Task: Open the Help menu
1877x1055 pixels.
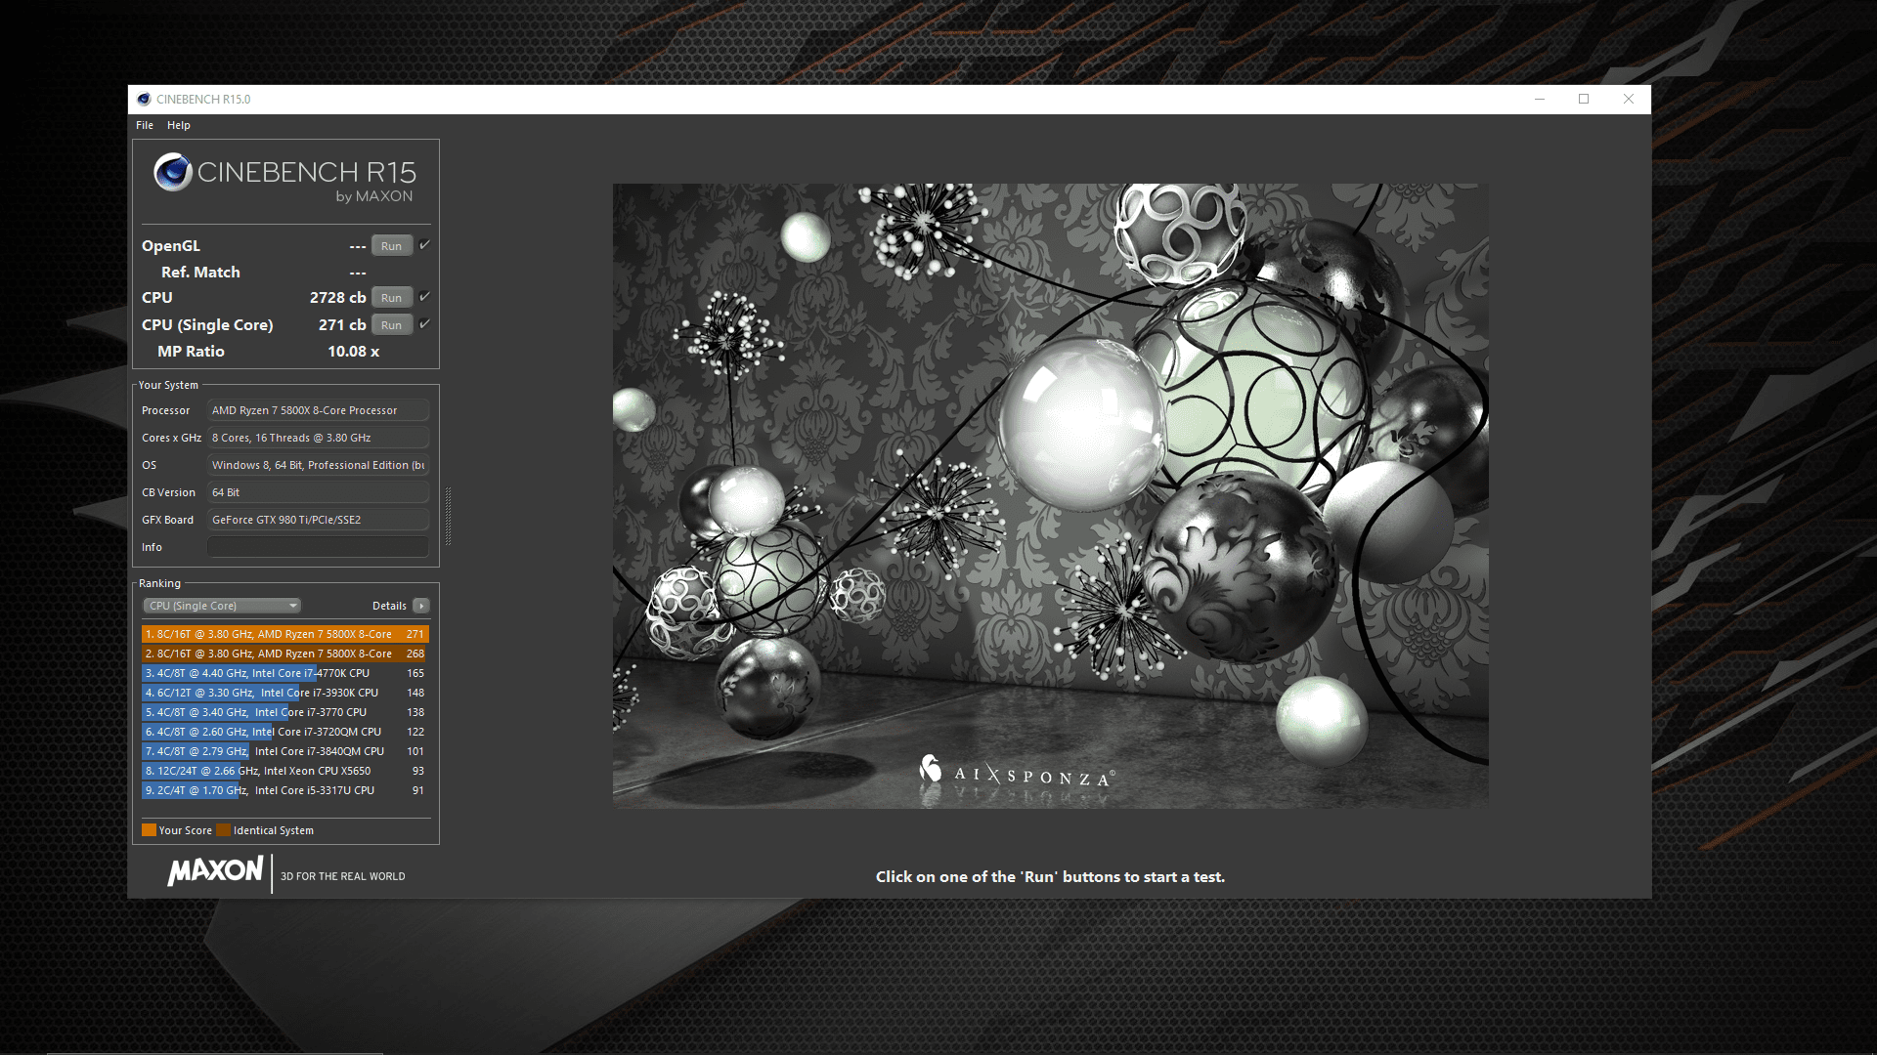Action: (x=178, y=125)
